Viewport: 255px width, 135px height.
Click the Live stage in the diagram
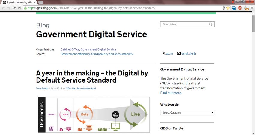pos(136,114)
